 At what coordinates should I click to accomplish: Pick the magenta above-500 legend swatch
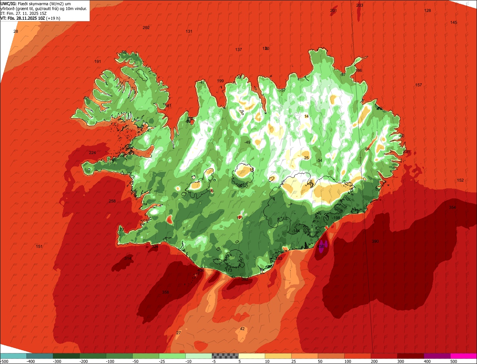[x=464, y=356]
